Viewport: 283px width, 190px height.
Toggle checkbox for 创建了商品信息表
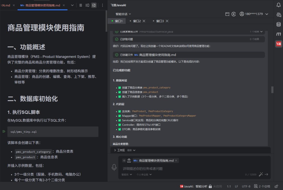tap(119, 92)
